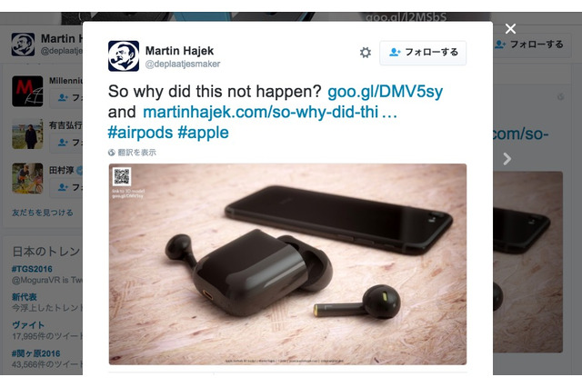The width and height of the screenshot is (582, 387).
Task: Go to next tweet with right chevron
Action: click(507, 159)
